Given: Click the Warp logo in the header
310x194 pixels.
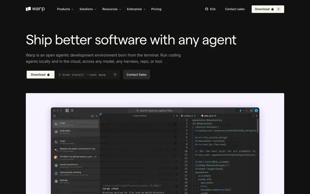Looking at the screenshot, I should point(35,9).
